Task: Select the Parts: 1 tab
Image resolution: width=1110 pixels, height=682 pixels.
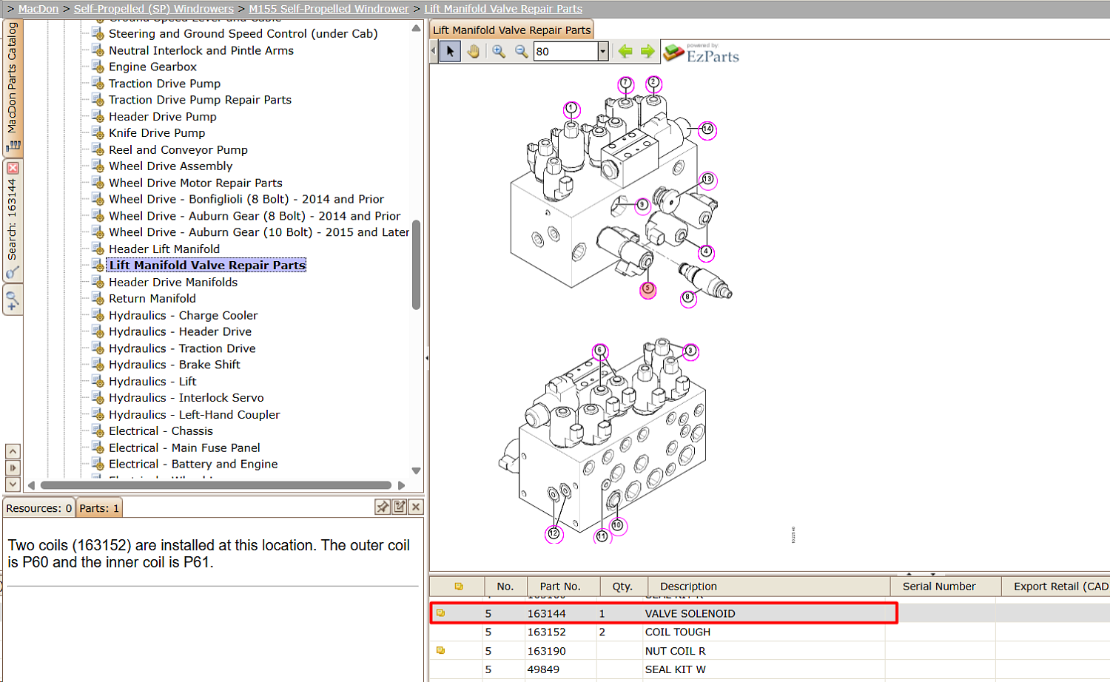Action: (99, 508)
